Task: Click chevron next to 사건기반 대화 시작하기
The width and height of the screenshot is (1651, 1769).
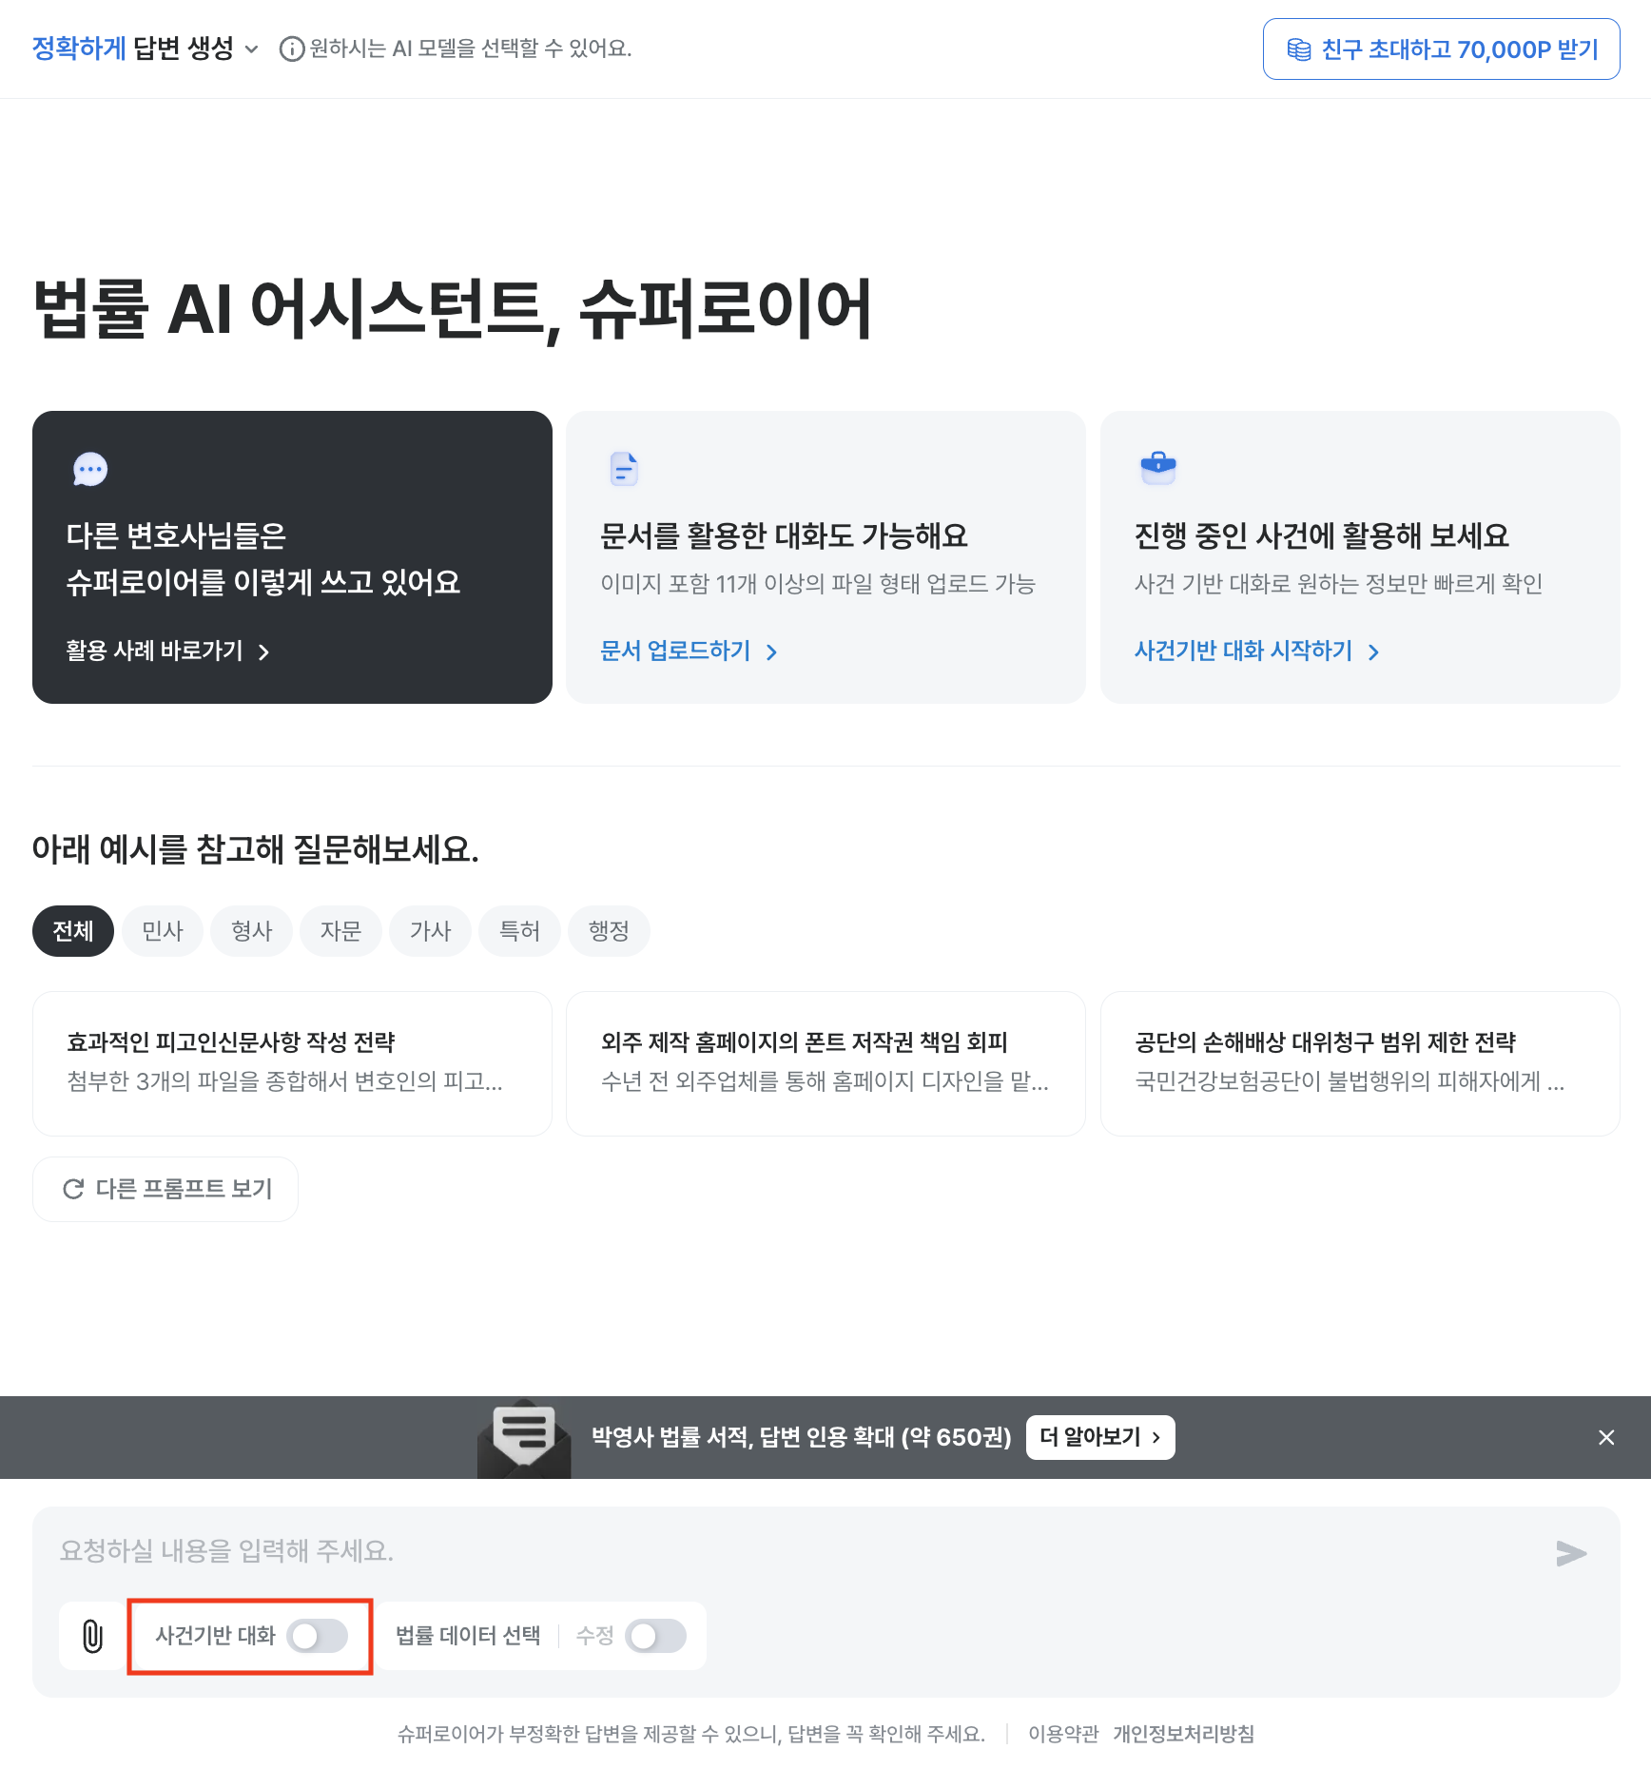Action: (x=1373, y=651)
